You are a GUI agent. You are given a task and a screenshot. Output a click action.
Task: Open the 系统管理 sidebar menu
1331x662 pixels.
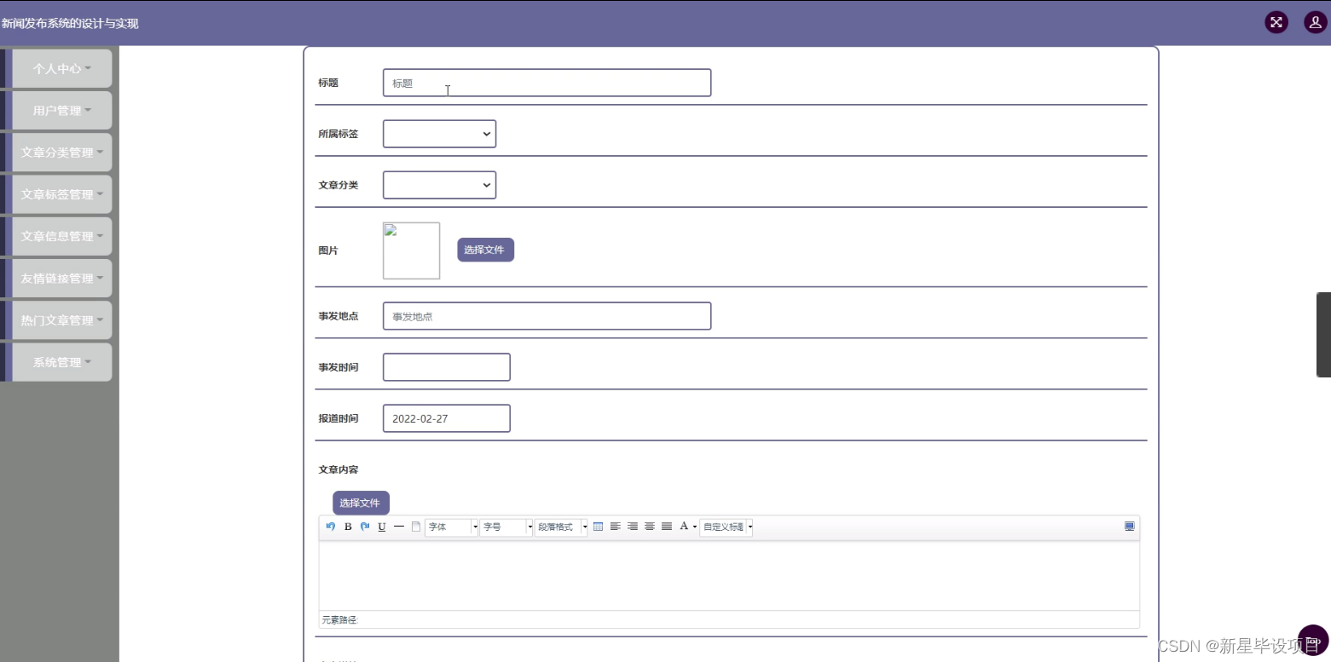click(x=60, y=361)
